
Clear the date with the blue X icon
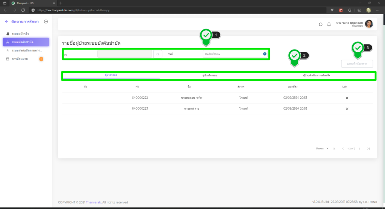point(265,54)
